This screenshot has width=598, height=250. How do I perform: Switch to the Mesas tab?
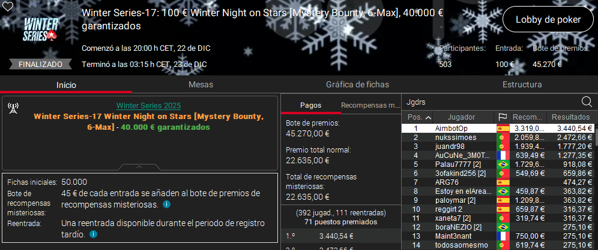click(x=201, y=85)
